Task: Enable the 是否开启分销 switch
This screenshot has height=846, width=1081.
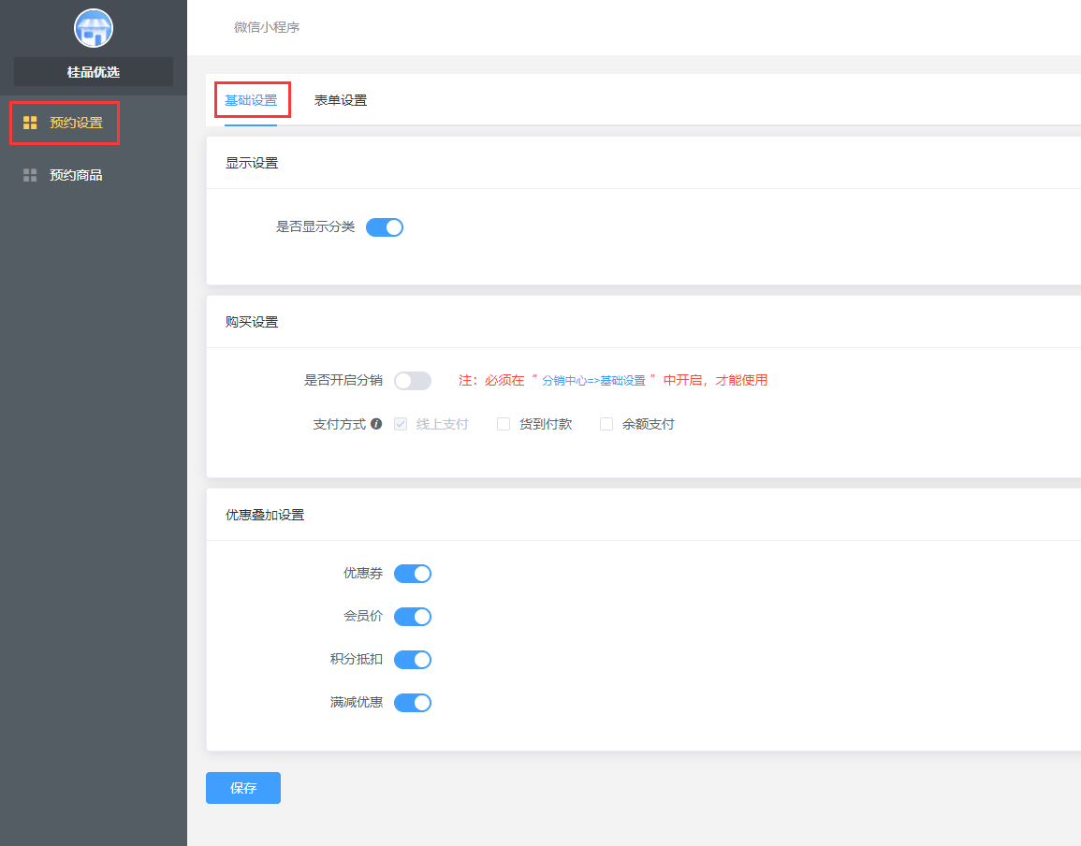Action: pyautogui.click(x=413, y=381)
